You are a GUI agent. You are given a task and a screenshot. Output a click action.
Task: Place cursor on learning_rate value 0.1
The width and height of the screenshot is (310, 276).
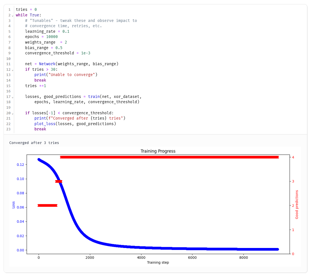(x=66, y=31)
